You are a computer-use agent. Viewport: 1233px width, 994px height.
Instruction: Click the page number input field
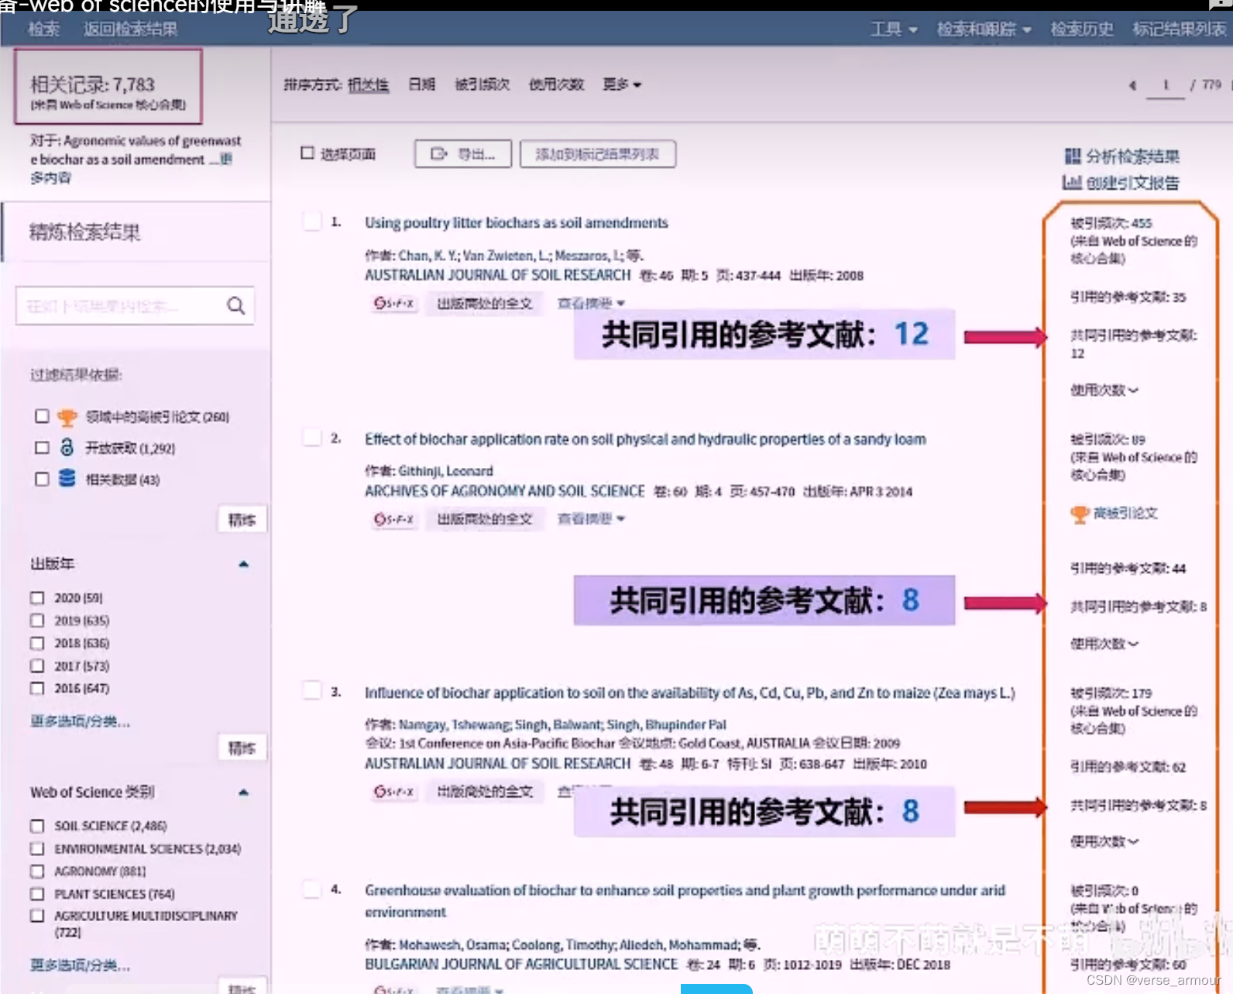coord(1165,85)
